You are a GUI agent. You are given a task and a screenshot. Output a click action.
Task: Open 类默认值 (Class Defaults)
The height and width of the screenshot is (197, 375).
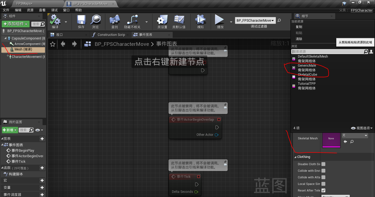point(180,22)
